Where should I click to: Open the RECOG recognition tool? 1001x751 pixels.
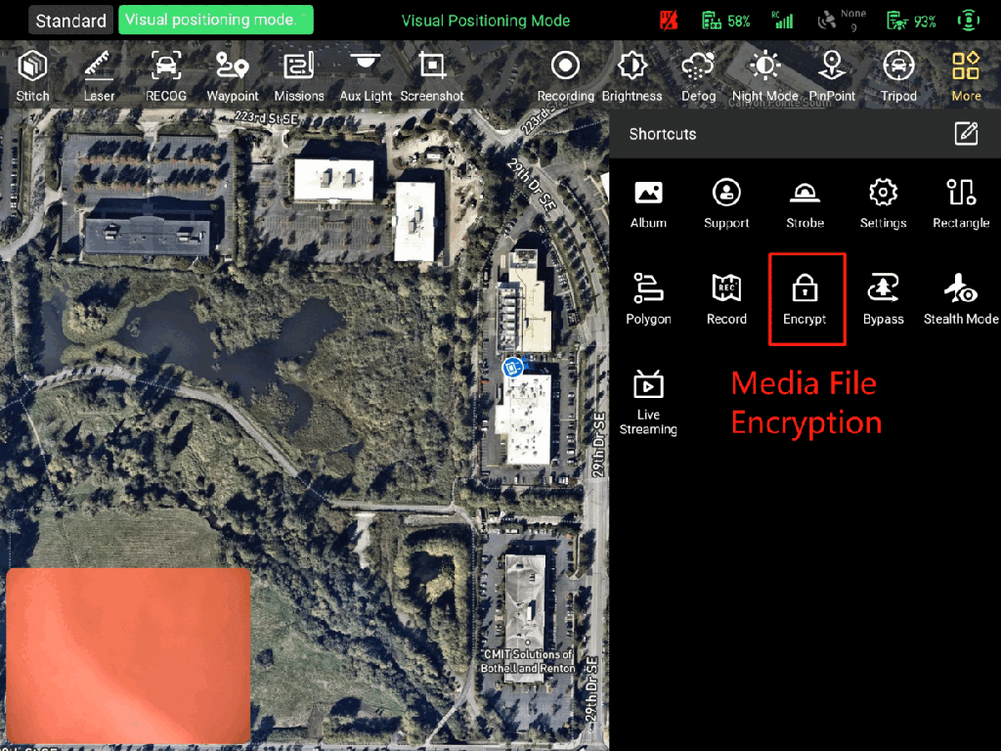pos(166,76)
